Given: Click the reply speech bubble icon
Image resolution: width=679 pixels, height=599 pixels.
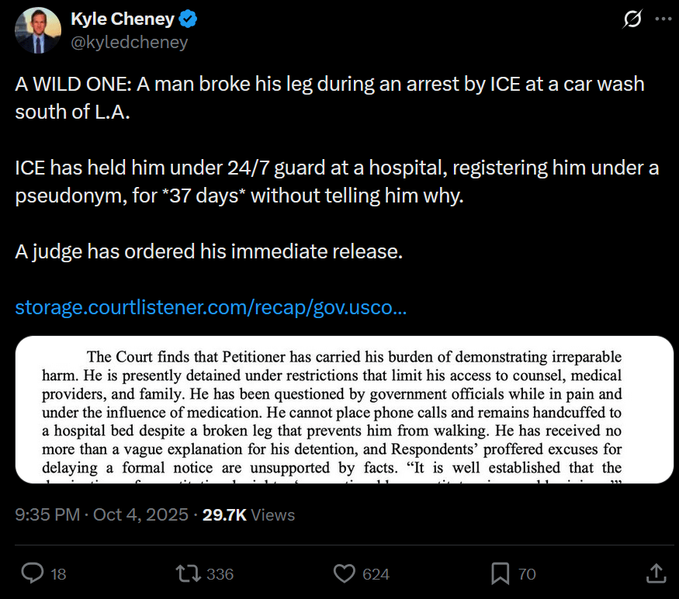Looking at the screenshot, I should 32,573.
